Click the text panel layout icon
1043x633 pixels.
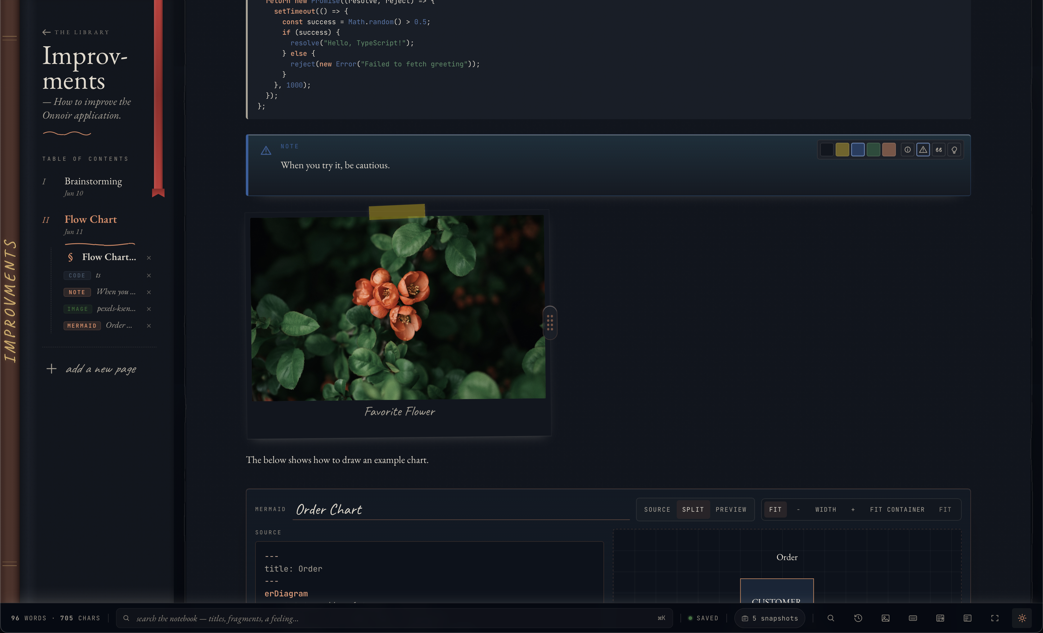point(967,618)
